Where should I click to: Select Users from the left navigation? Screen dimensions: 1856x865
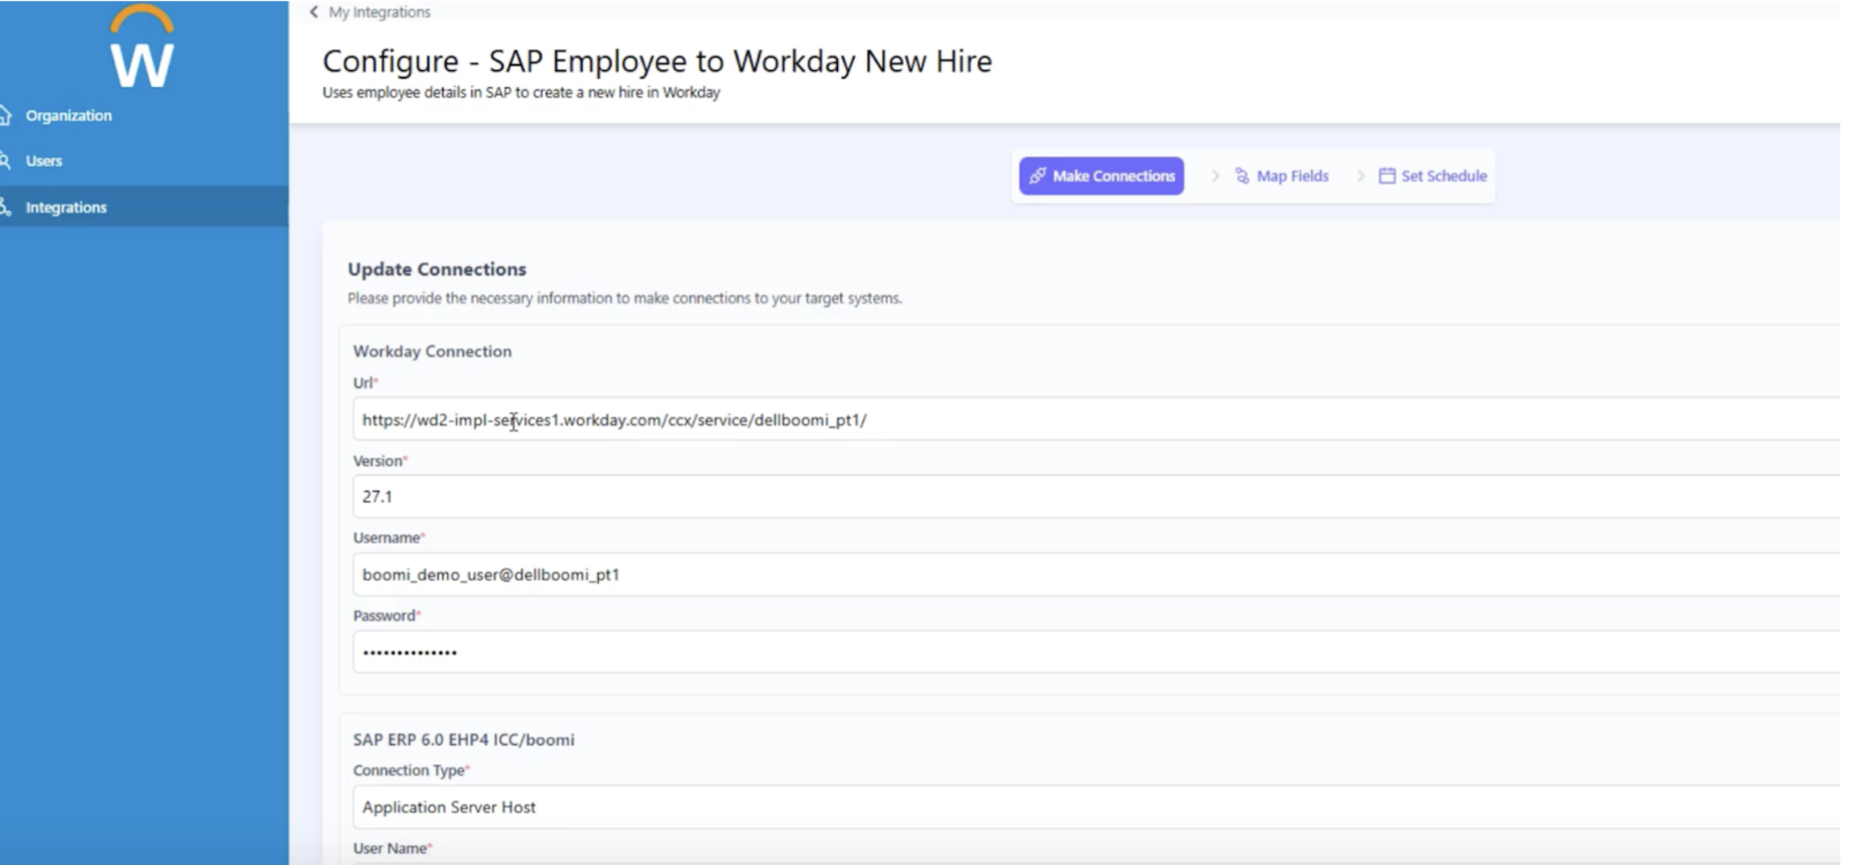44,160
